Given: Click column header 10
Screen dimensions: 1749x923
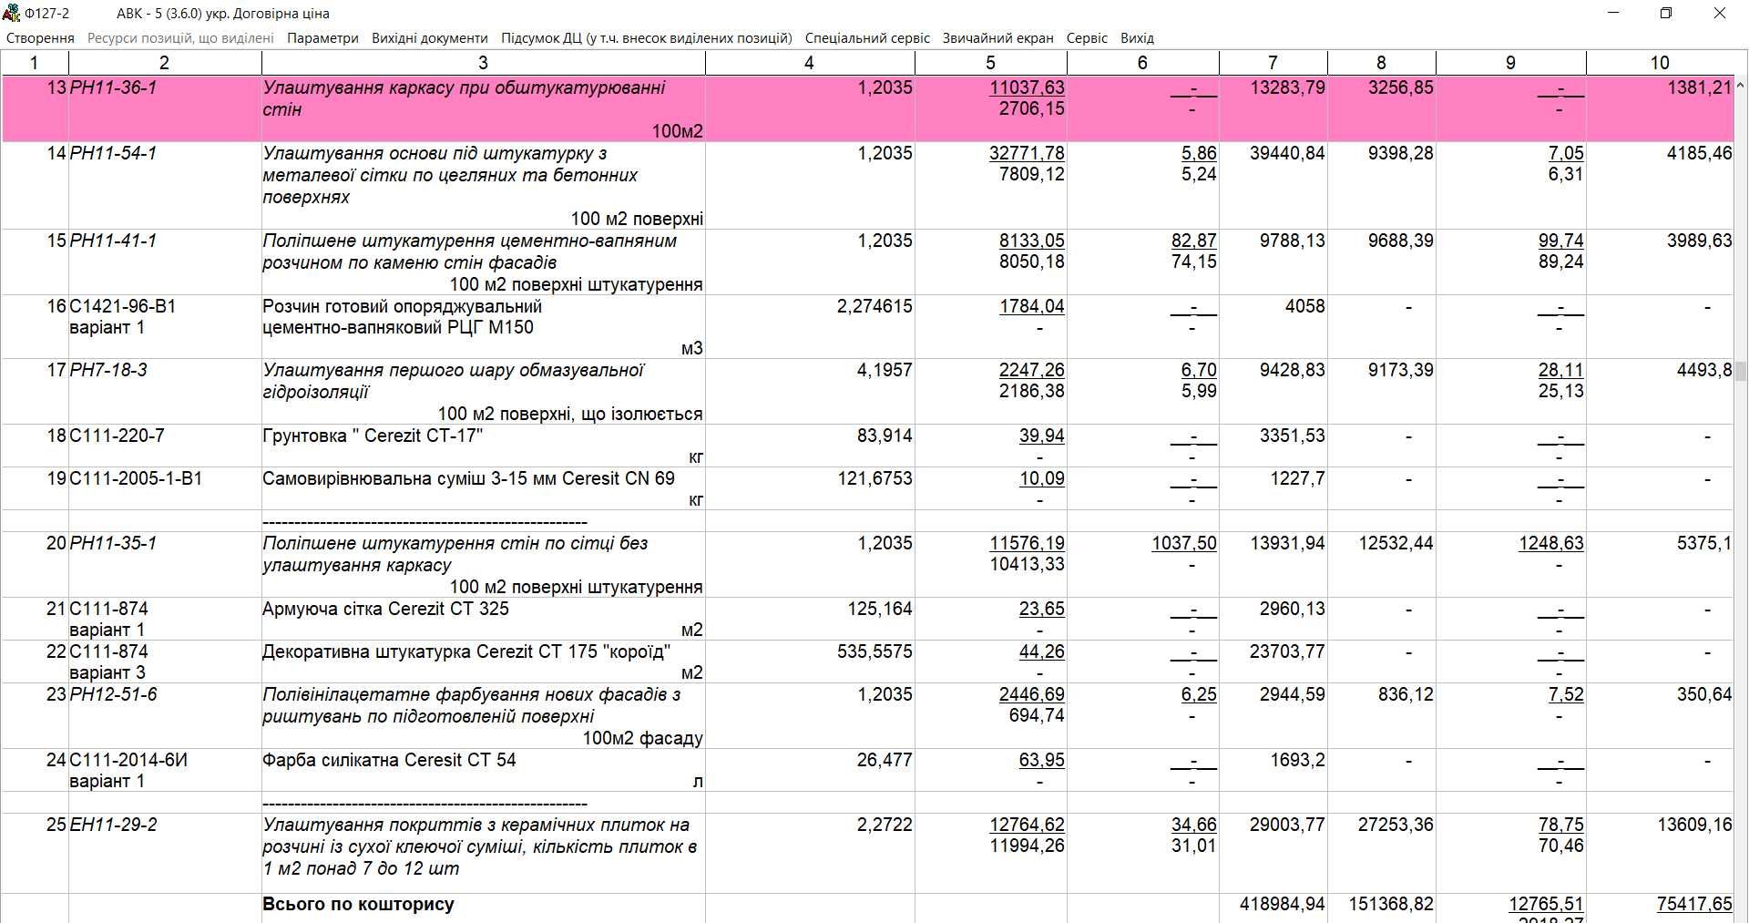Looking at the screenshot, I should click(1660, 63).
